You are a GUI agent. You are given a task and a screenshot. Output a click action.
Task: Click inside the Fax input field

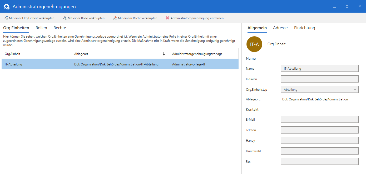pyautogui.click(x=319, y=161)
